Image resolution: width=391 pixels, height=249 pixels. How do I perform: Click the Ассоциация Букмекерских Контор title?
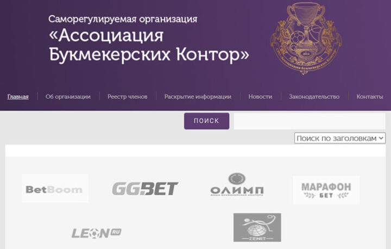(149, 45)
